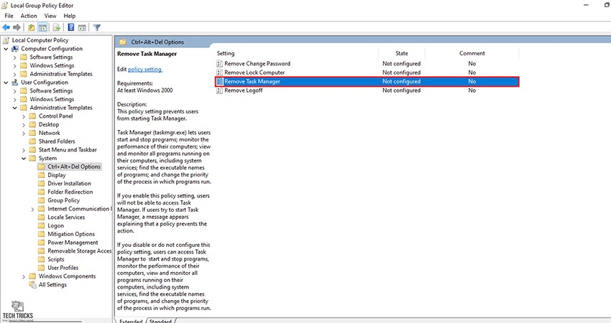Click the Remove Logoff policy icon
Viewport: 611px width, 323px height.
pyautogui.click(x=219, y=90)
